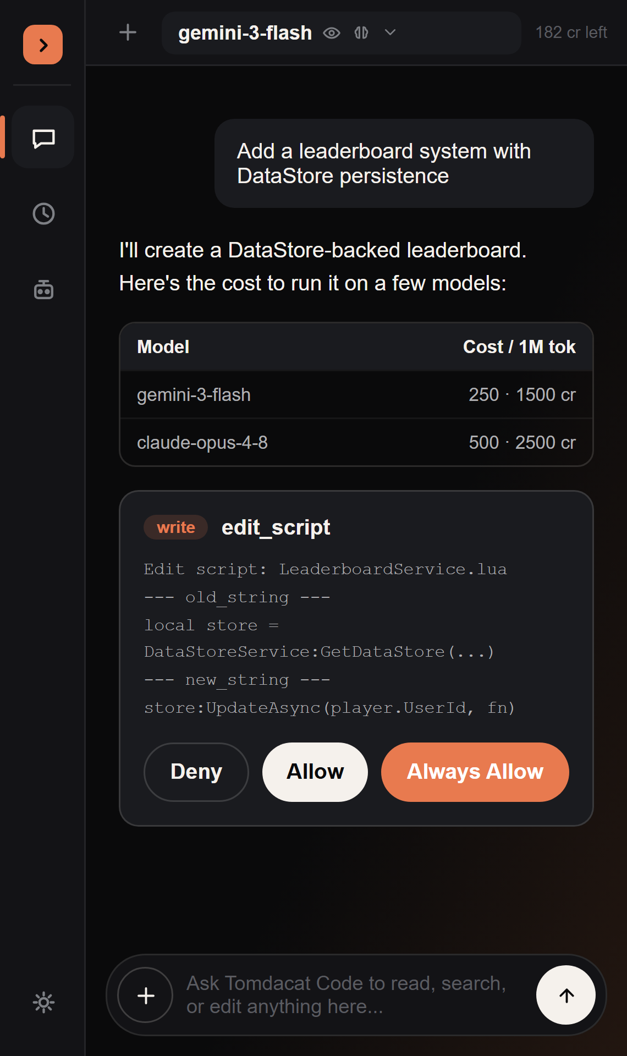The width and height of the screenshot is (627, 1056).
Task: Allow the edit_script request once
Action: click(x=315, y=772)
